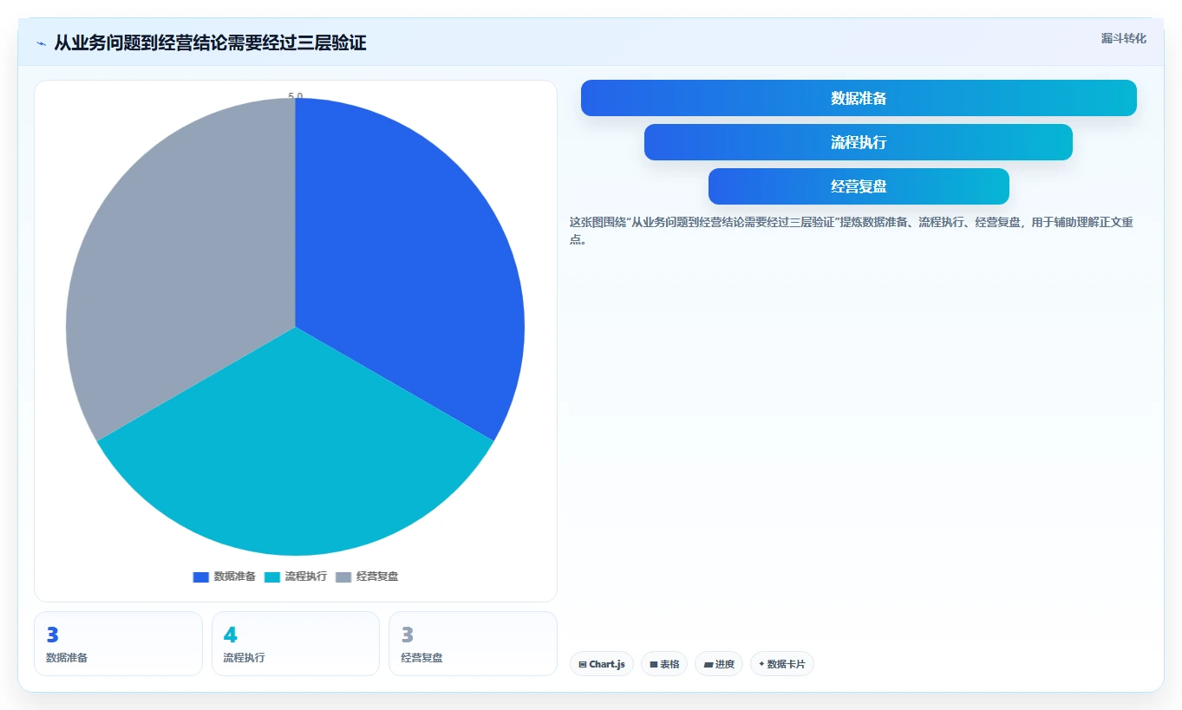Toggle the 流程执行 legend entry
Screen dimensions: 1182x710
[x=296, y=576]
